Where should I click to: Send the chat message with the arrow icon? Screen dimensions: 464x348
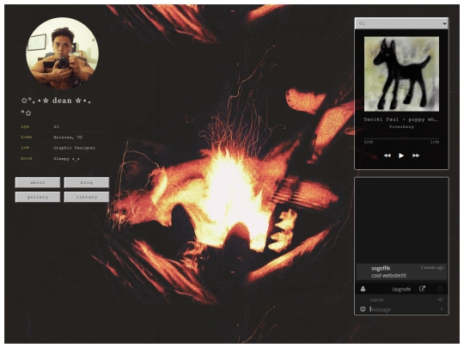click(442, 309)
